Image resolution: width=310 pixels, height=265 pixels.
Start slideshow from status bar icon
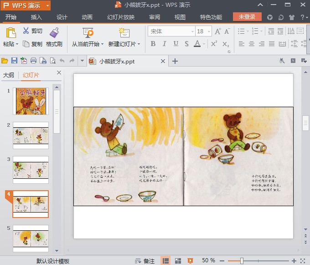190,261
